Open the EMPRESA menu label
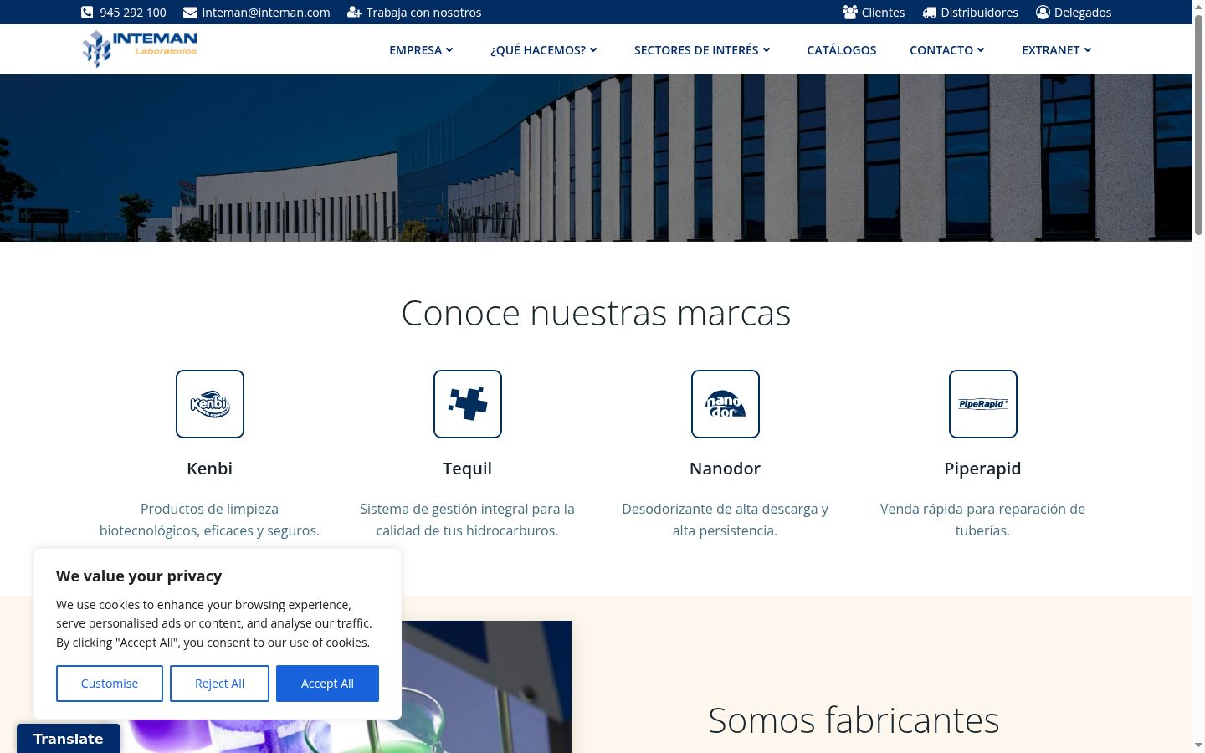The height and width of the screenshot is (753, 1205). (415, 50)
